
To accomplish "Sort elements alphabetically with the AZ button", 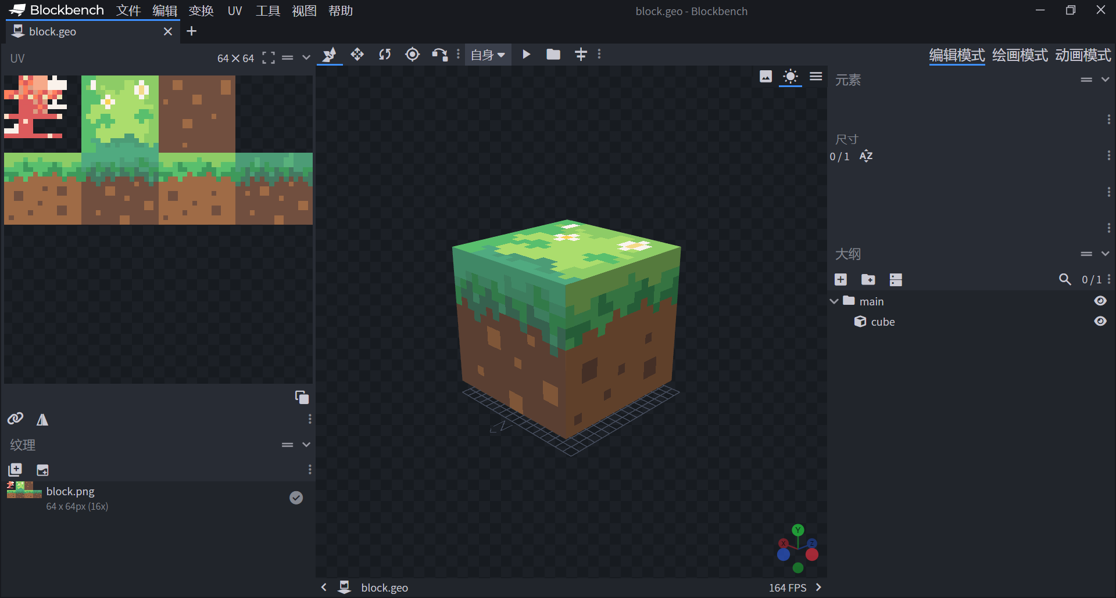I will coord(865,156).
